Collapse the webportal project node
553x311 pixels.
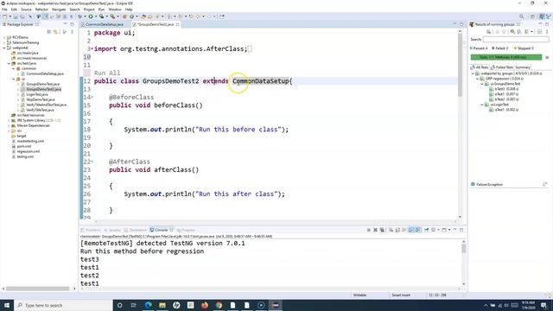coord(4,48)
